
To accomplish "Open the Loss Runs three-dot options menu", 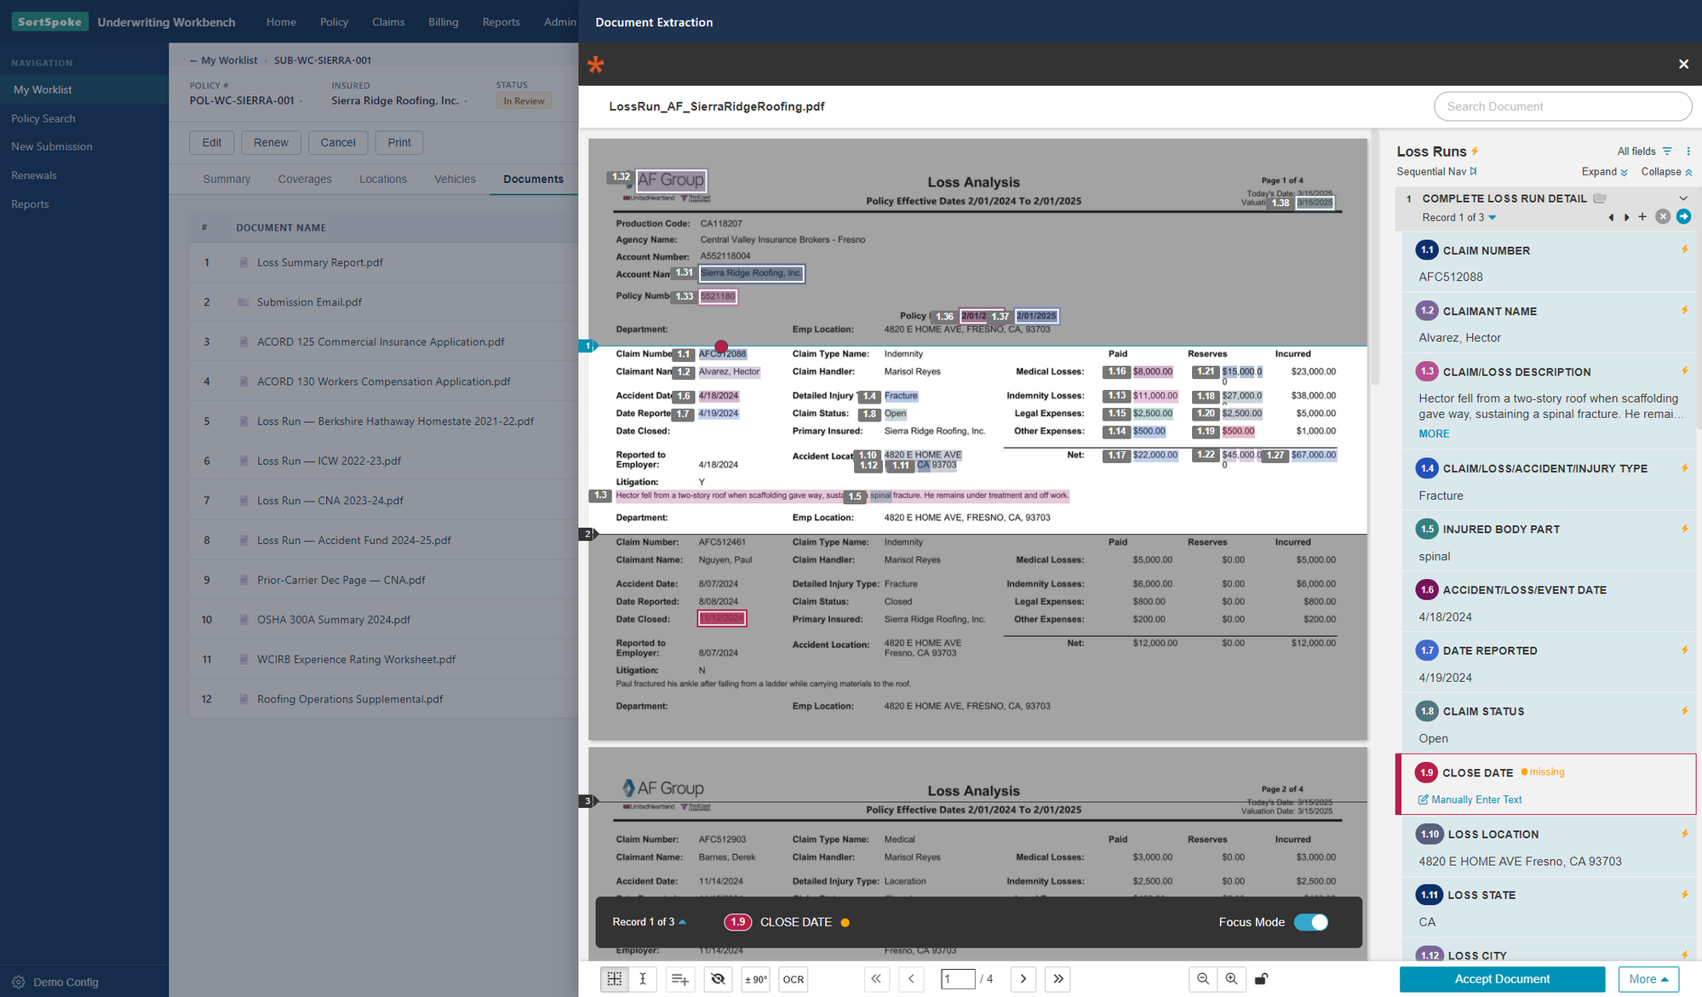I will click(1688, 152).
